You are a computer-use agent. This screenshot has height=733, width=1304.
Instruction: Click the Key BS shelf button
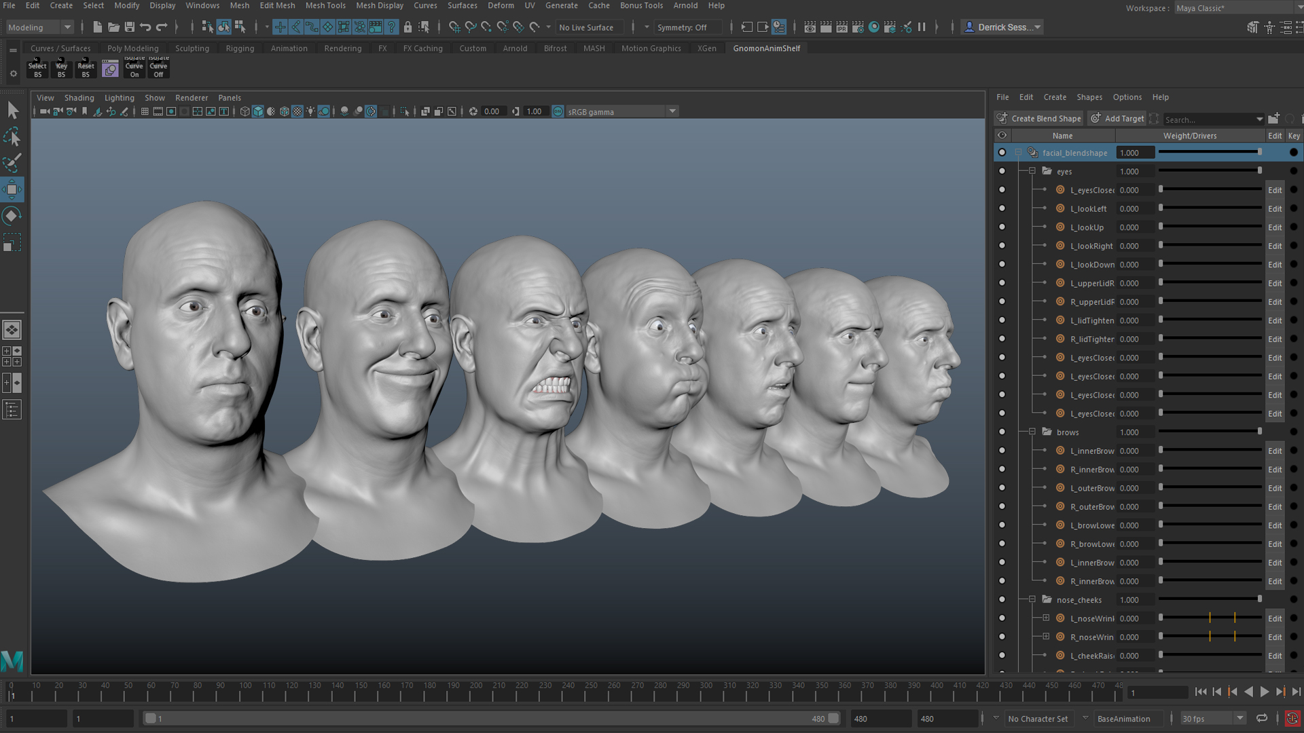(62, 69)
